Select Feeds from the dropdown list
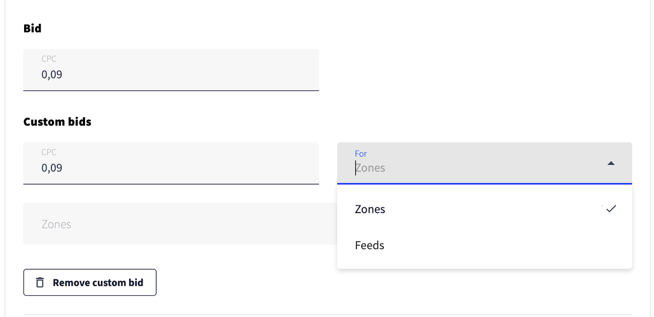 tap(370, 245)
